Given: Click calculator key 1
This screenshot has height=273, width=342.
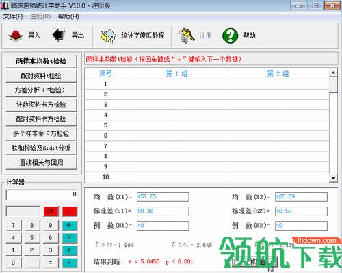Looking at the screenshot, I should coord(13,250).
